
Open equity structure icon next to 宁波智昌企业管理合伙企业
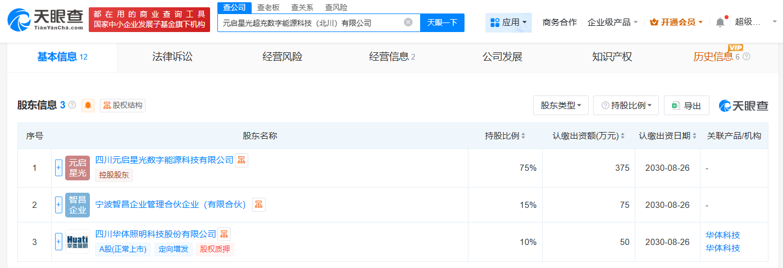coord(258,205)
